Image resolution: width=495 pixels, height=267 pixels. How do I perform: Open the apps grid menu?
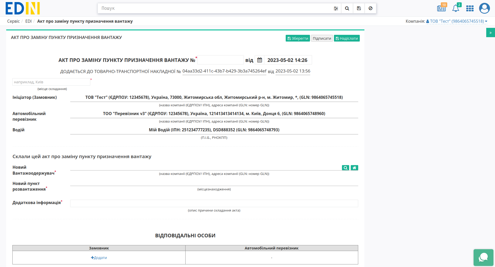point(470,9)
